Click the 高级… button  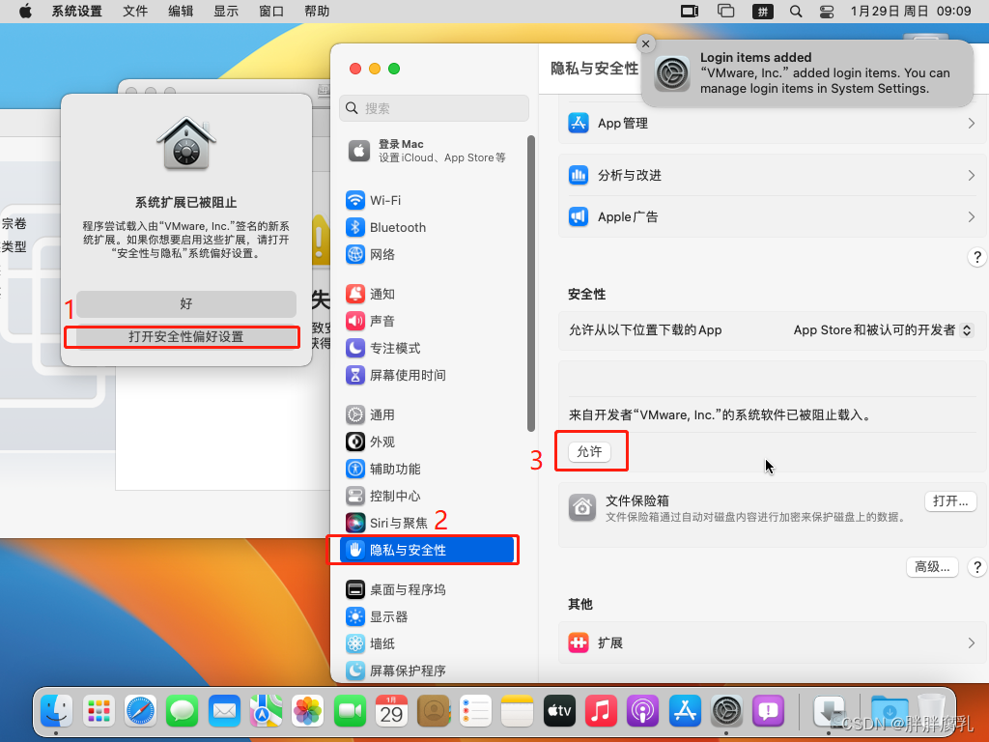[932, 566]
